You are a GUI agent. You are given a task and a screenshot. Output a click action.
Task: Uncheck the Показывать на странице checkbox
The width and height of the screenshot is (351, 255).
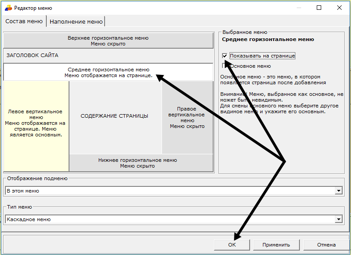pos(225,56)
